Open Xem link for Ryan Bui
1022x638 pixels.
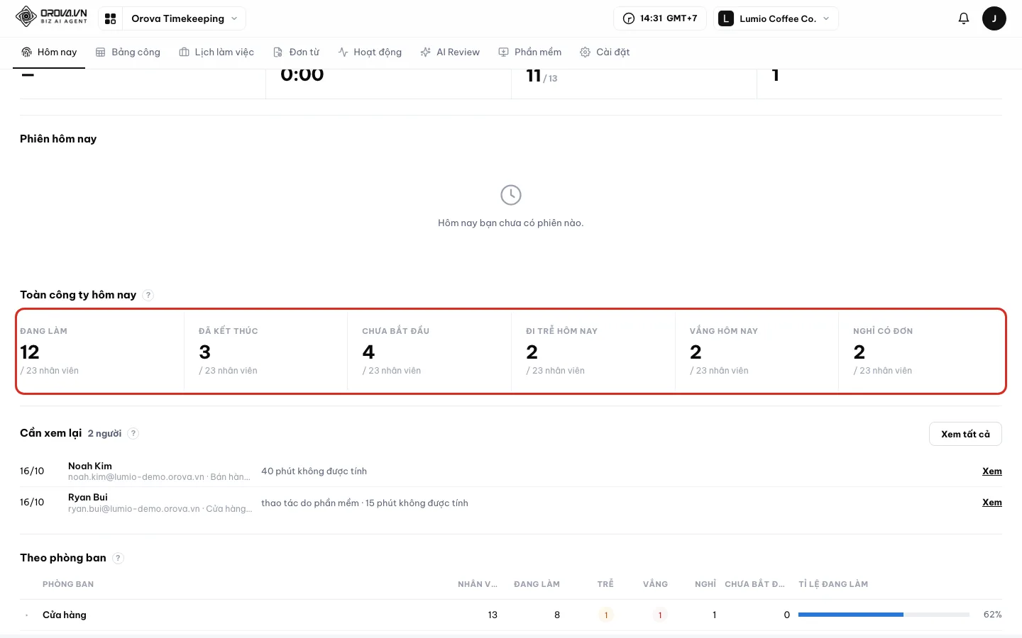coord(992,503)
